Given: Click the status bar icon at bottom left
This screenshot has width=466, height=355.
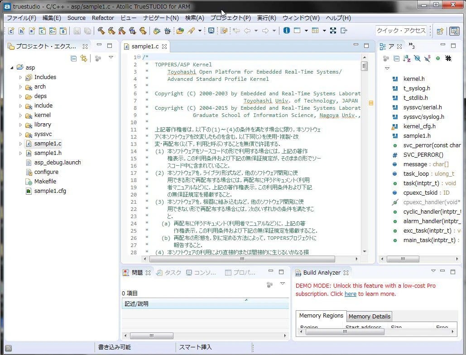Looking at the screenshot, I should pyautogui.click(x=8, y=349).
